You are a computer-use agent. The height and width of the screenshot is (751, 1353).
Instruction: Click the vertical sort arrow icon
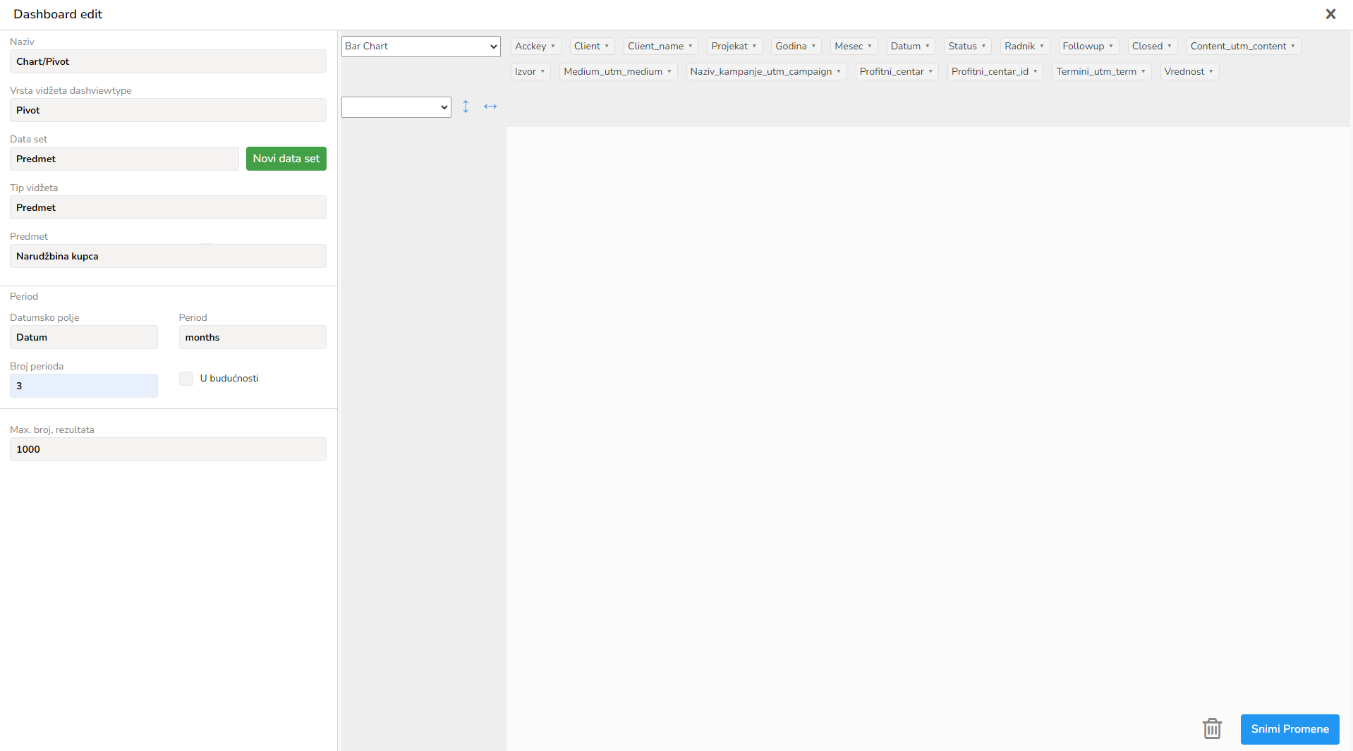(466, 106)
